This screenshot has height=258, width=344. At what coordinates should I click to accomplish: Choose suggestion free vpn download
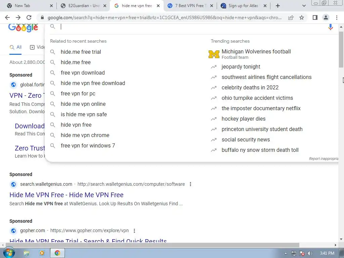tap(83, 73)
